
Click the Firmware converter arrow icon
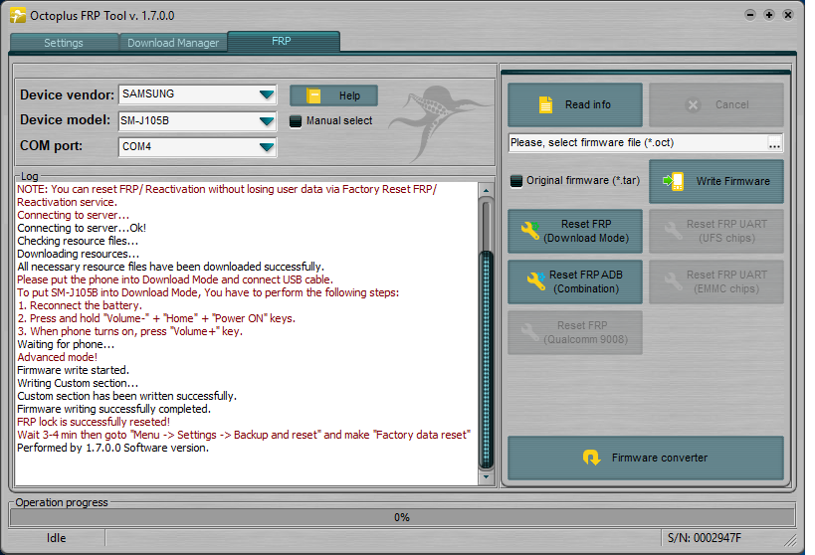591,458
